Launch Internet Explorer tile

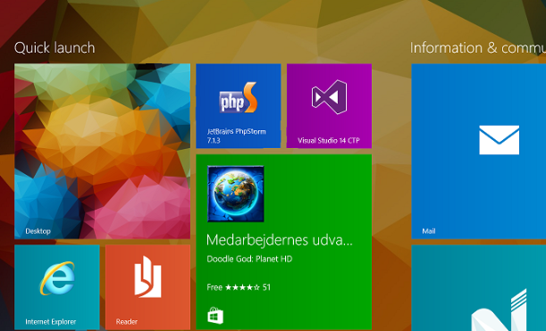coord(57,287)
